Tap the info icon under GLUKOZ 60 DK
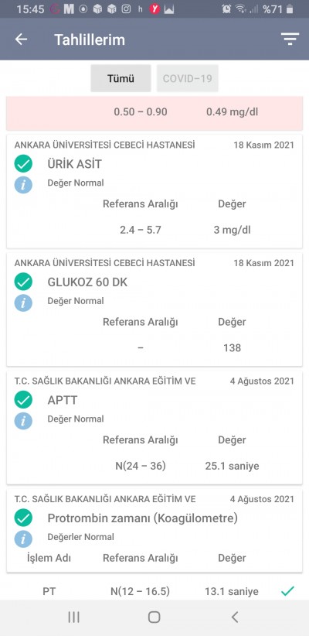 point(23,303)
